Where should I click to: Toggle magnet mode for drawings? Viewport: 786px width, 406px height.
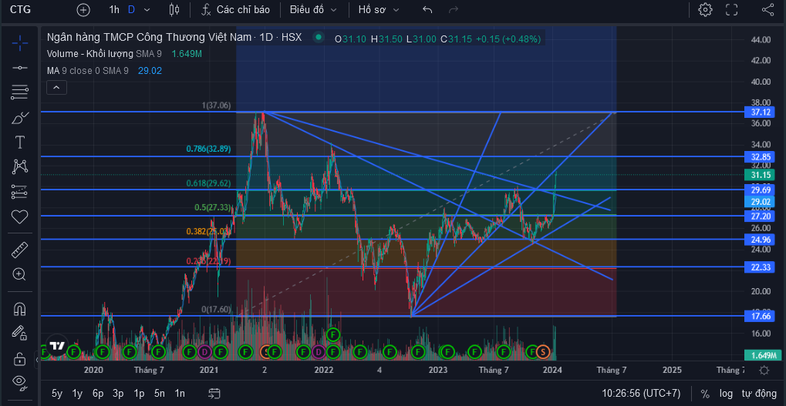point(19,309)
